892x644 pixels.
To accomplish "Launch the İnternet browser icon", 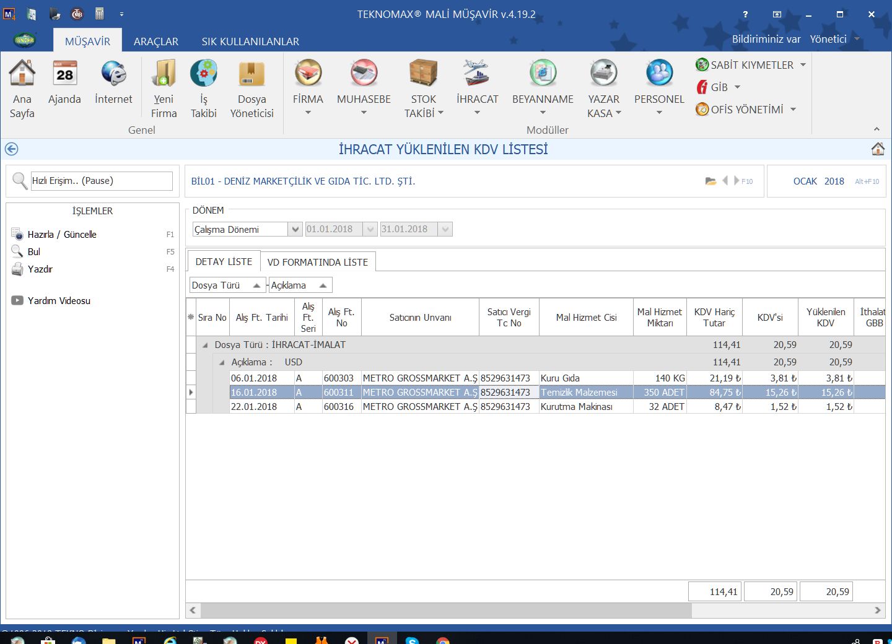I will (113, 74).
